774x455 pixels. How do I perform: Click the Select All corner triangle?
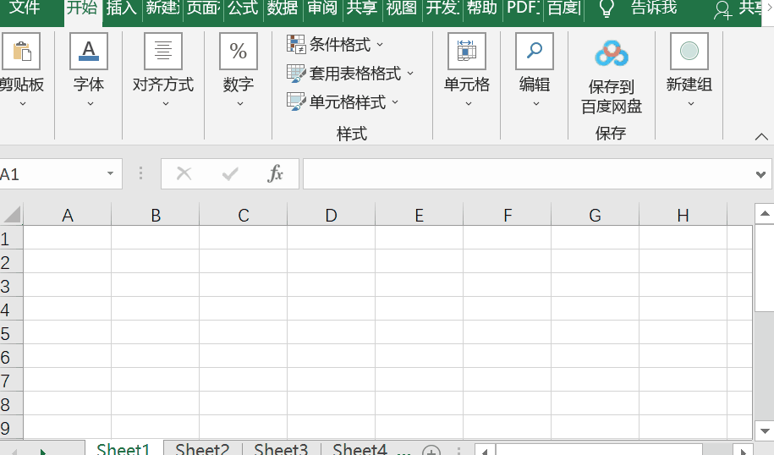(x=11, y=215)
